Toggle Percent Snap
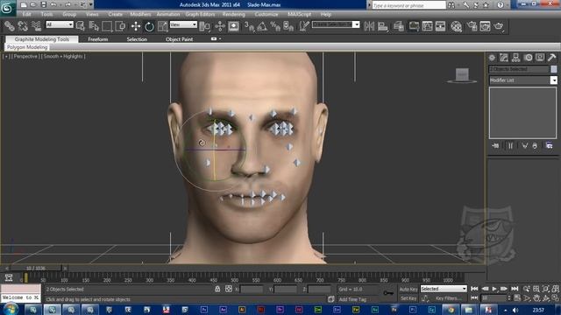Image resolution: width=561 pixels, height=315 pixels. point(275,26)
